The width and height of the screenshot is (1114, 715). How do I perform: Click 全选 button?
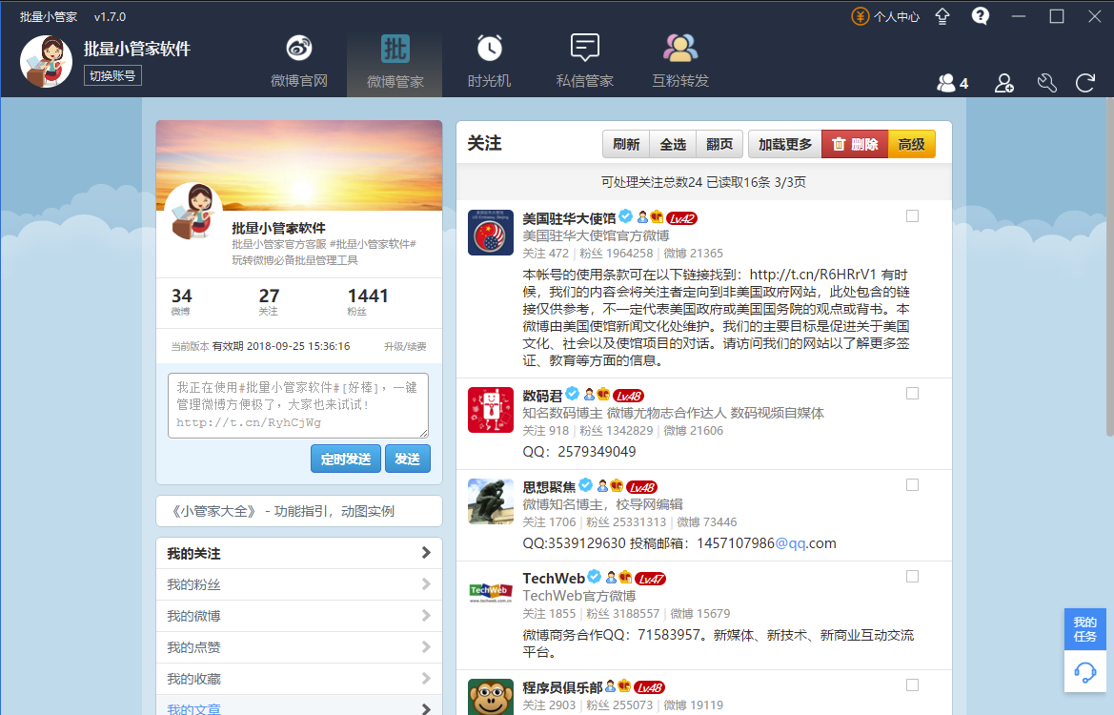pos(673,144)
